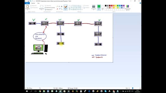Screen dimensions: 166x93
Task: Open Task View on the taskbar
Action: click(36, 91)
